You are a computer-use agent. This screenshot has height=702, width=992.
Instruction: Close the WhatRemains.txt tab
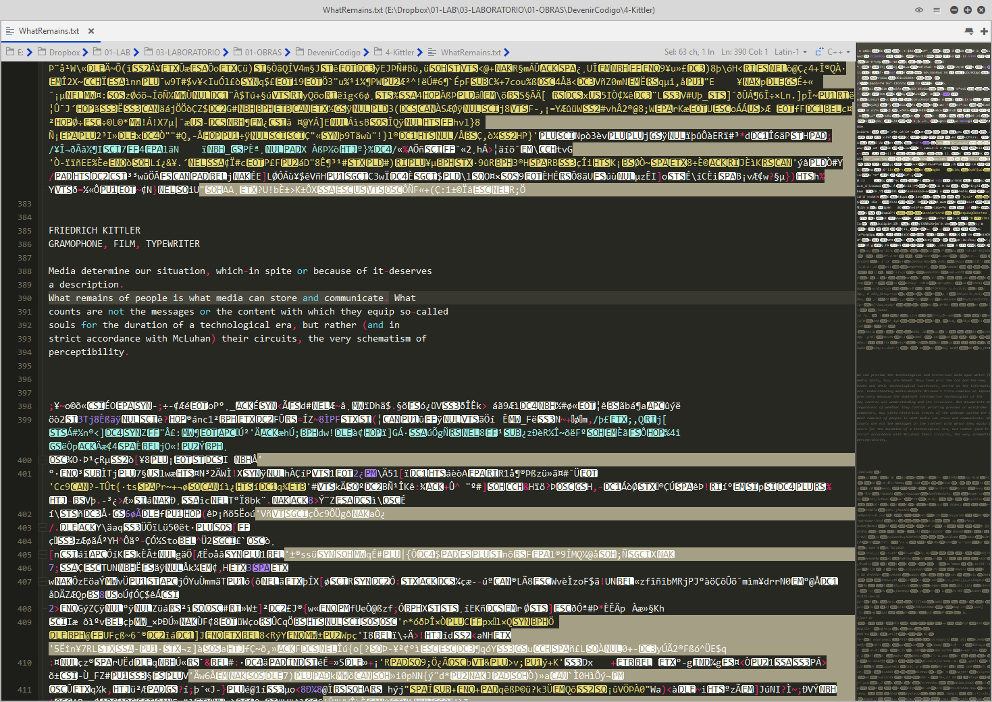pos(91,31)
